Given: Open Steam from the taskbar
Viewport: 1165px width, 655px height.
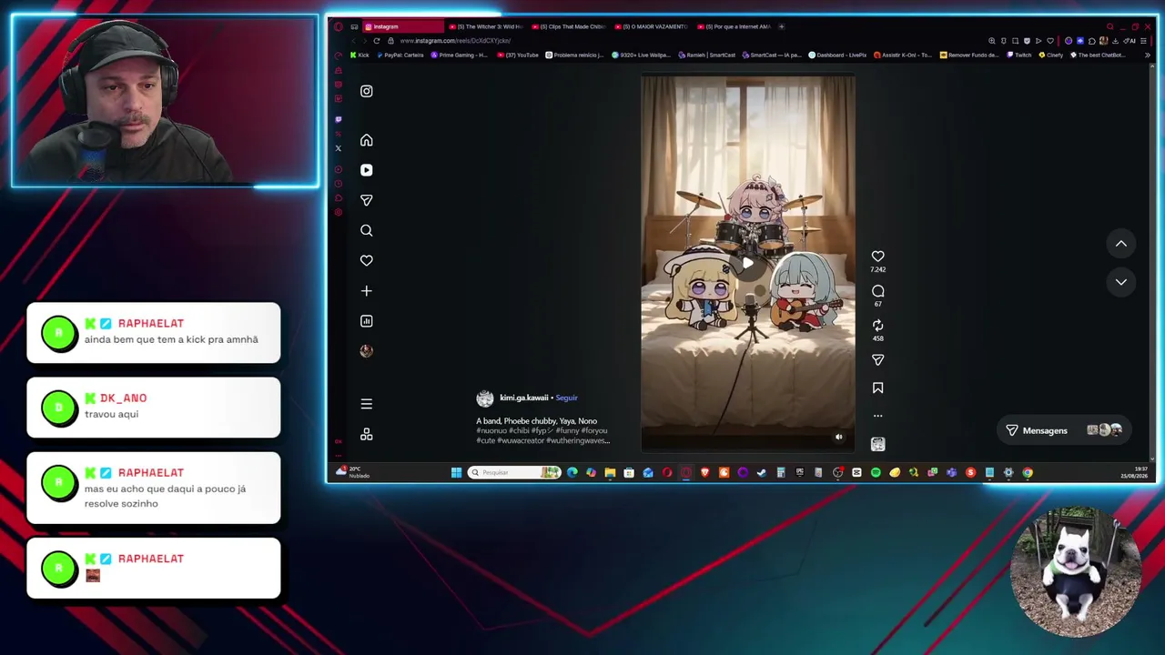Looking at the screenshot, I should 762,472.
